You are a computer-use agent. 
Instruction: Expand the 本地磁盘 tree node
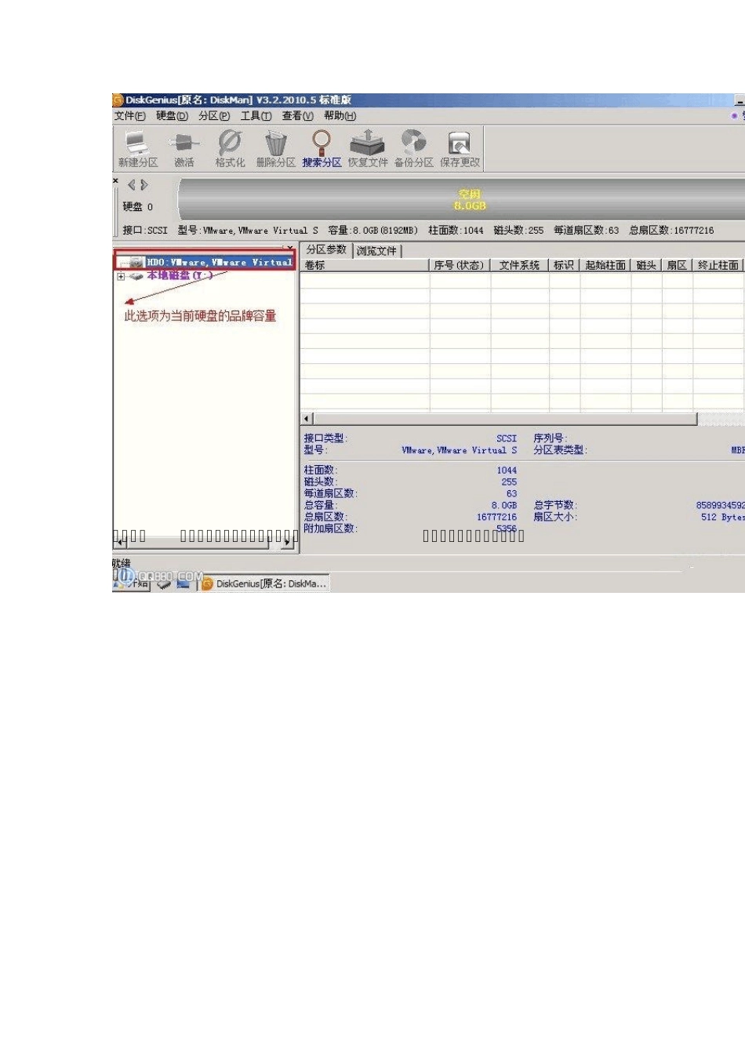pyautogui.click(x=121, y=276)
